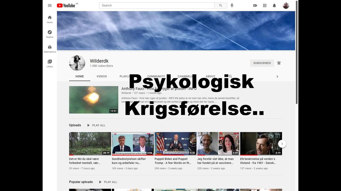Activate voice search microphone

[232, 5]
